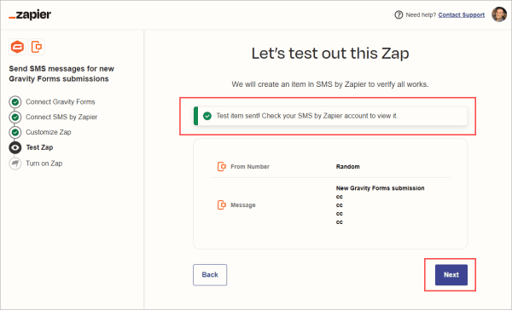Click the SMS icon beside From Number
The height and width of the screenshot is (310, 512).
click(x=222, y=167)
